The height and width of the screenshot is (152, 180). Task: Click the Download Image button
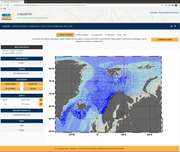click(x=165, y=40)
